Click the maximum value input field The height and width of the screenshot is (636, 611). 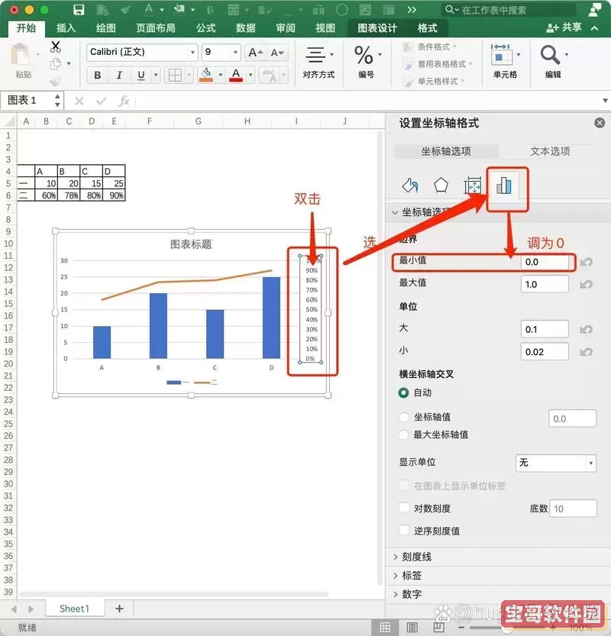[x=545, y=284]
